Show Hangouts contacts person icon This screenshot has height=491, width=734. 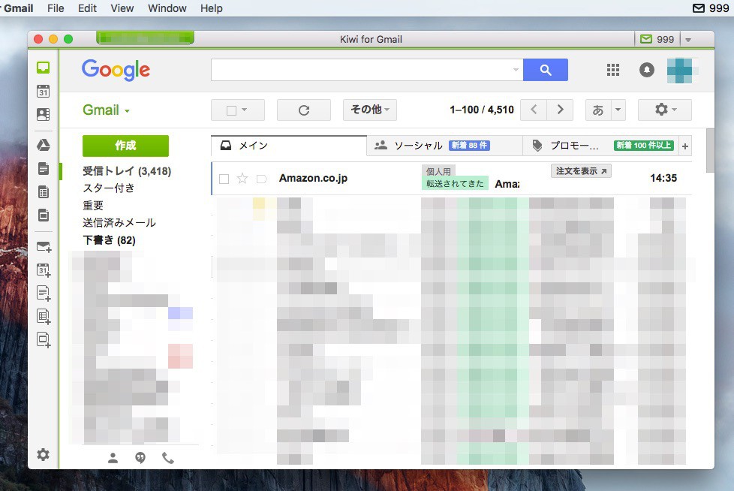point(113,458)
